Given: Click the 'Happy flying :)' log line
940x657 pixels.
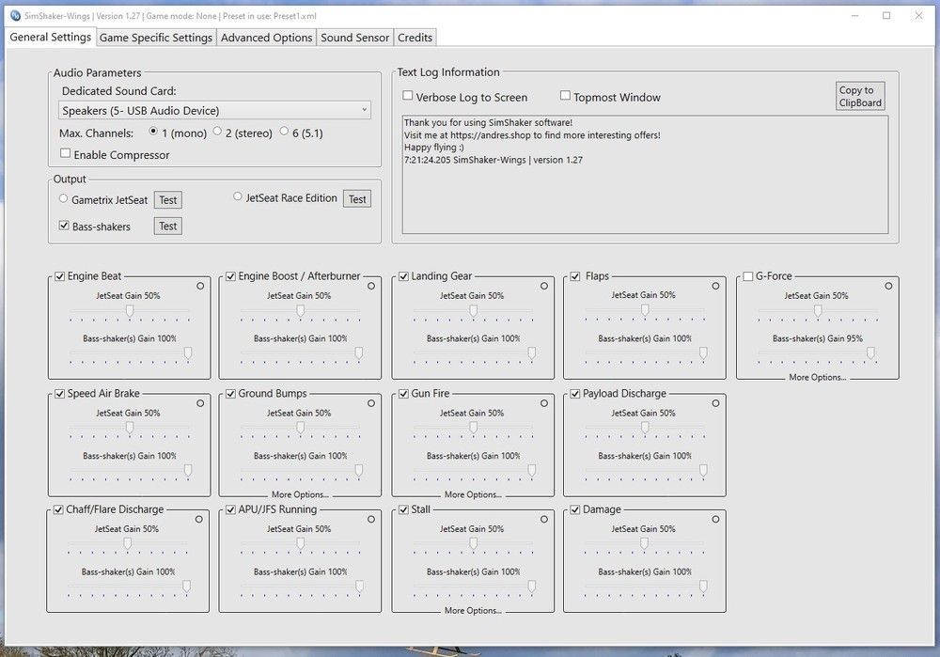Looking at the screenshot, I should [x=434, y=148].
